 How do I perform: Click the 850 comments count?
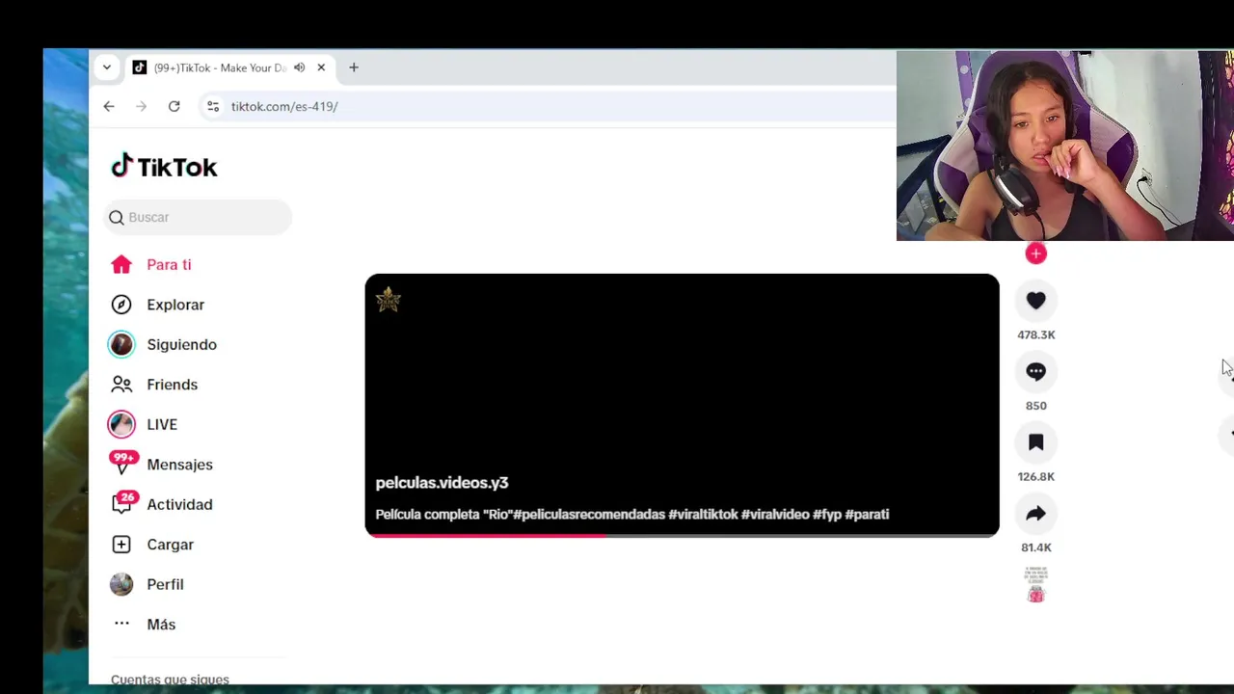1036,406
